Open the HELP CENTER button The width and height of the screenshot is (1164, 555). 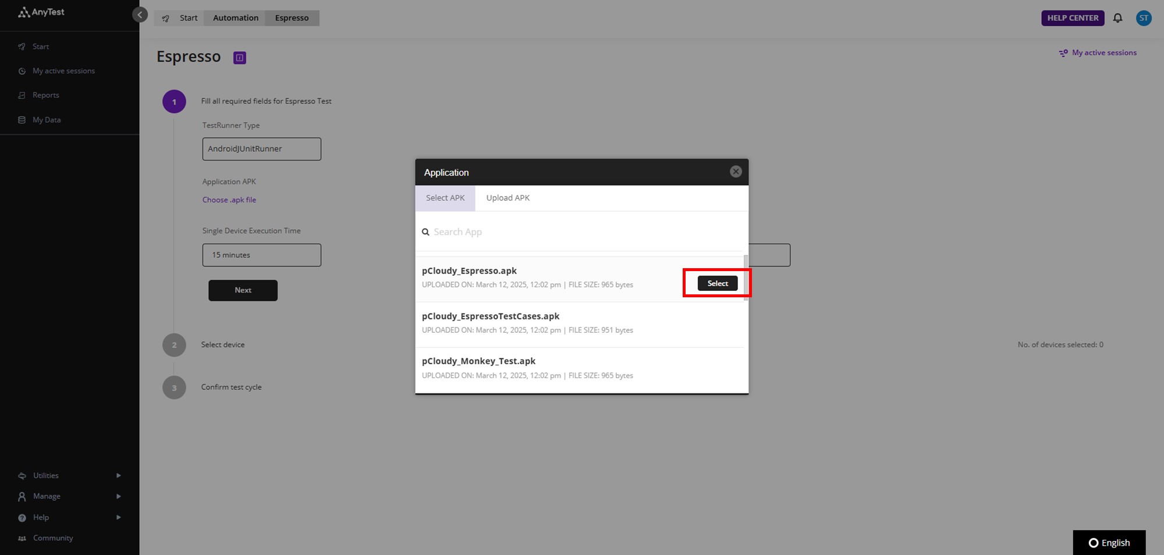pos(1073,18)
